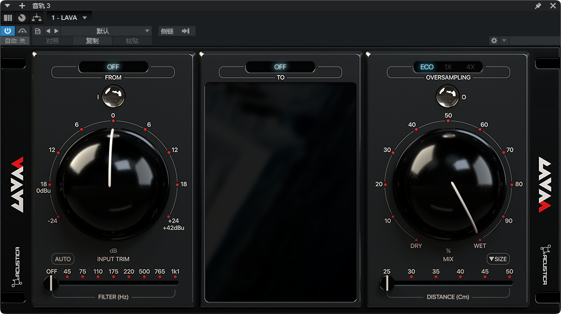Screen dimensions: 561x314
Task: Click the DISTANCE (Cm) slider handle
Action: pos(387,283)
